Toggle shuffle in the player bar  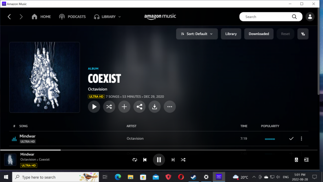183,160
